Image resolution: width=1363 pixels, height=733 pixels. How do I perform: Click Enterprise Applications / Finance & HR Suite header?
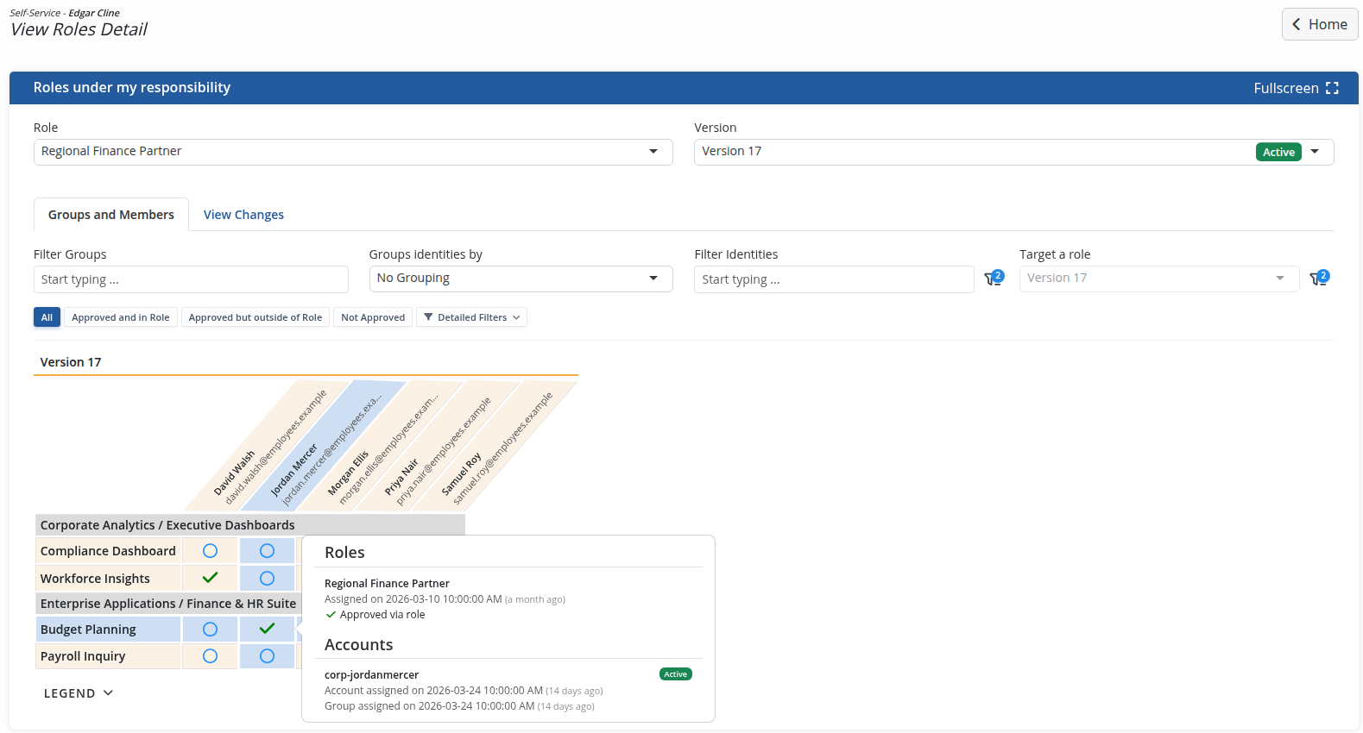(168, 604)
